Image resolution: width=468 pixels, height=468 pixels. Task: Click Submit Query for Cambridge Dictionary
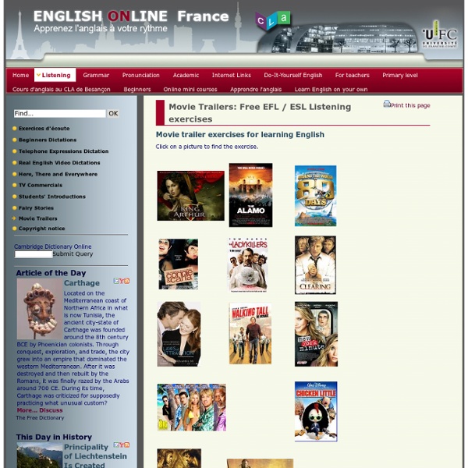coord(73,253)
